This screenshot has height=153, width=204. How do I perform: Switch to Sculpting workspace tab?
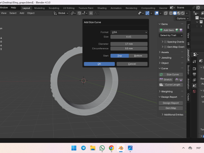tap(54, 8)
